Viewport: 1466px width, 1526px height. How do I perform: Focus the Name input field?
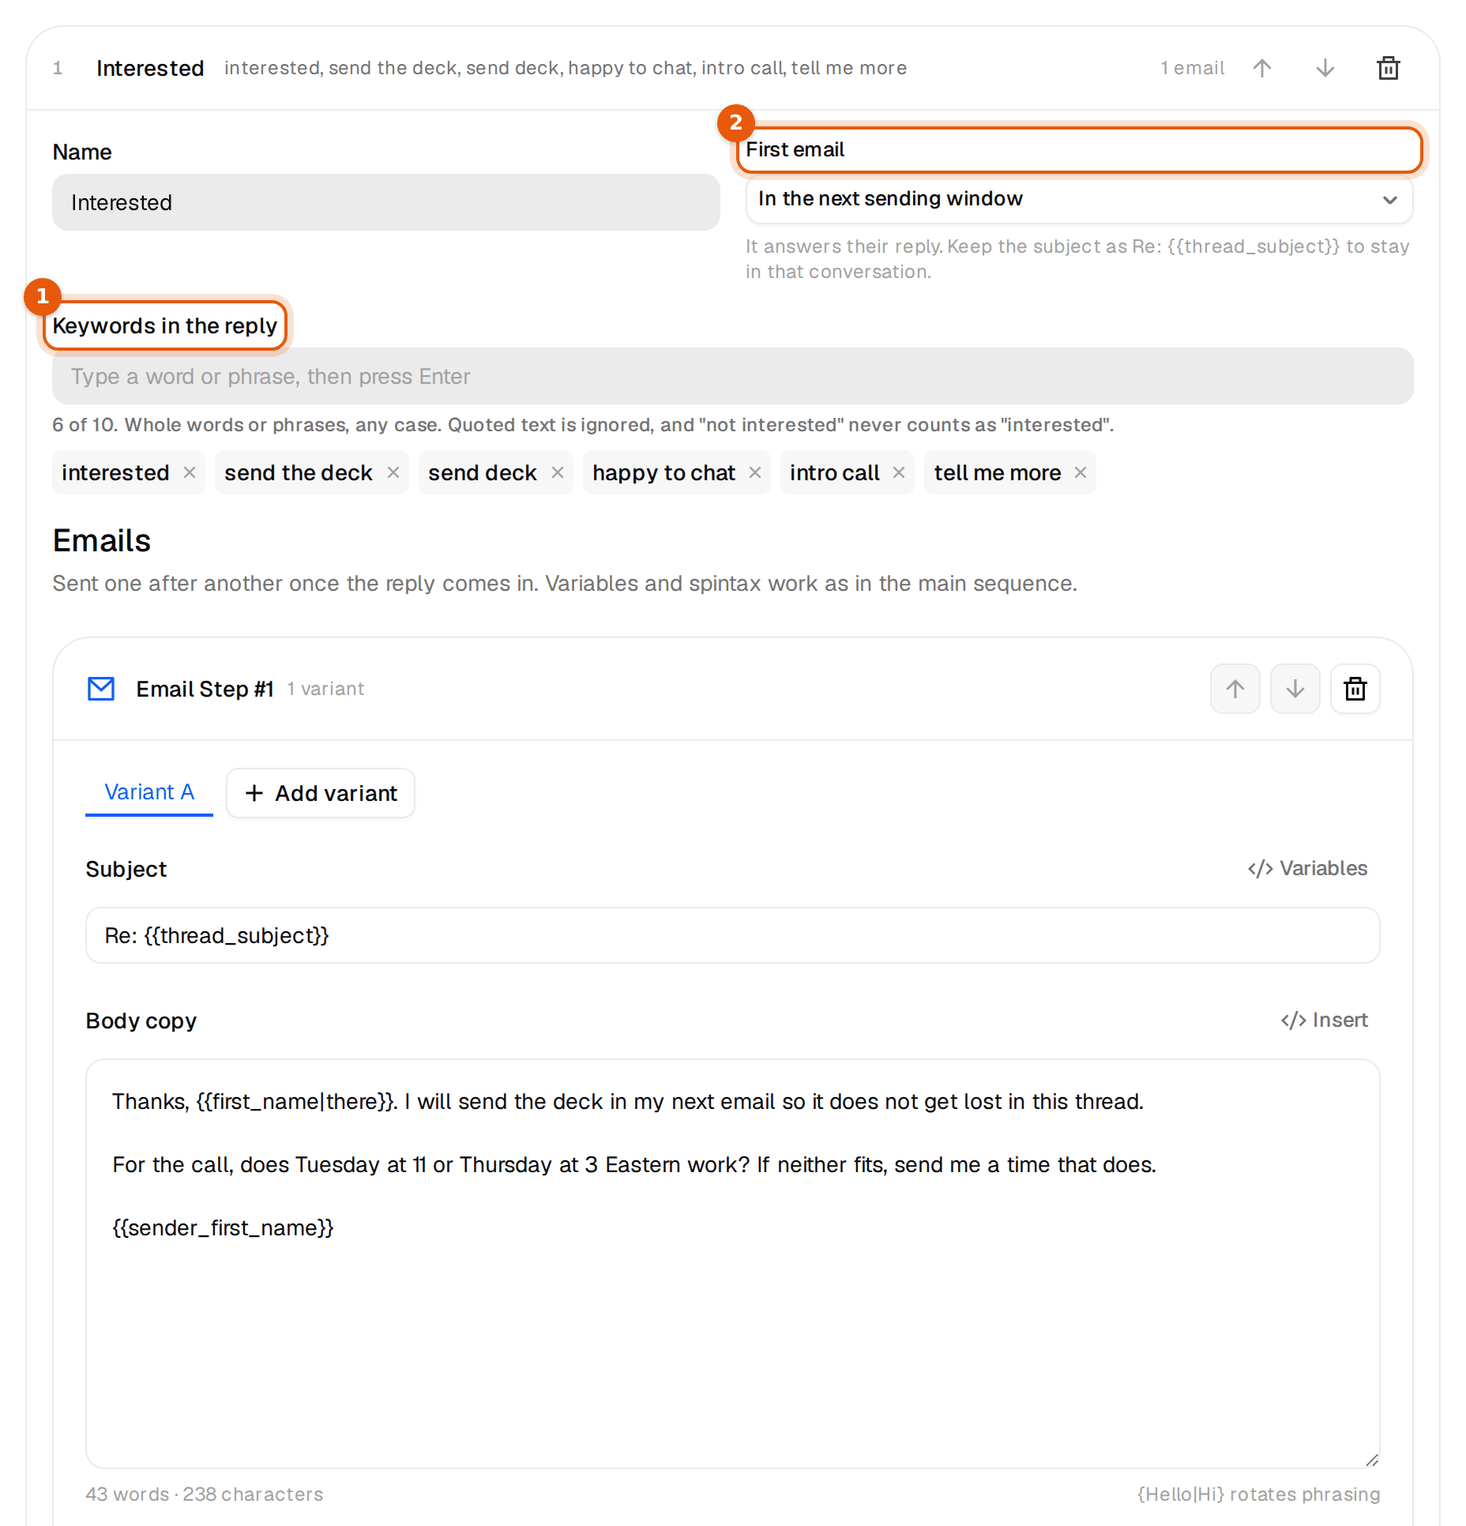click(386, 202)
